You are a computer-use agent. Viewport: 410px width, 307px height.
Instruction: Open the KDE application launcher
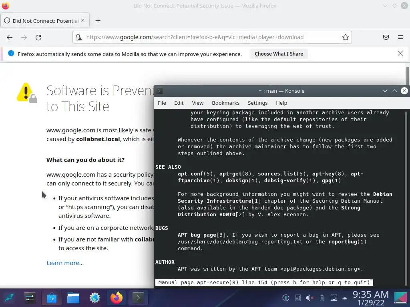click(9, 297)
